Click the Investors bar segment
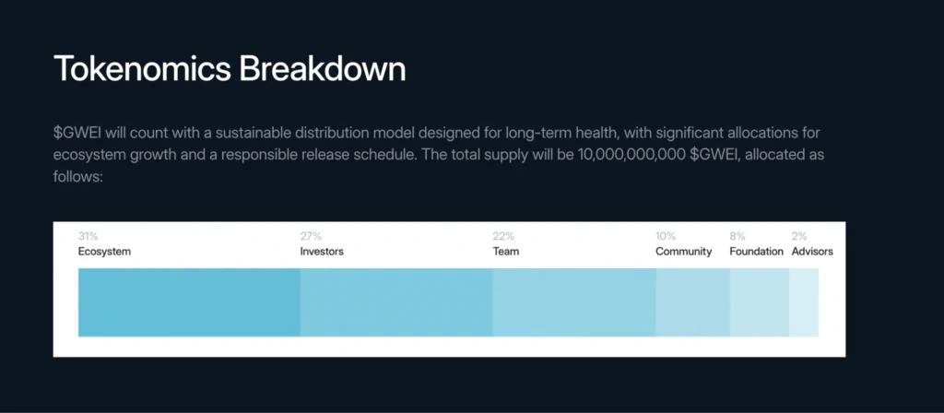 coord(396,302)
